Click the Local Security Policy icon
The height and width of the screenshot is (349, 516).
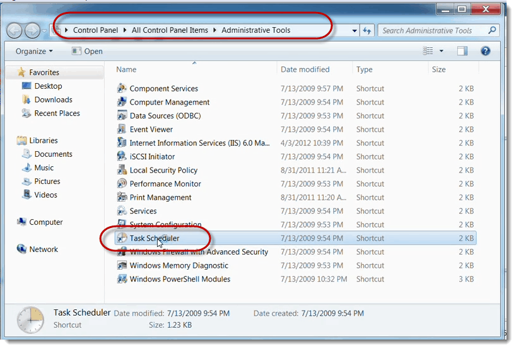click(122, 170)
